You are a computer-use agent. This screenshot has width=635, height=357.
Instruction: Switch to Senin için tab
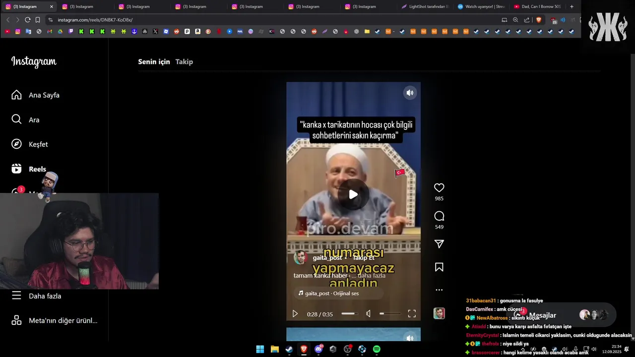click(154, 61)
